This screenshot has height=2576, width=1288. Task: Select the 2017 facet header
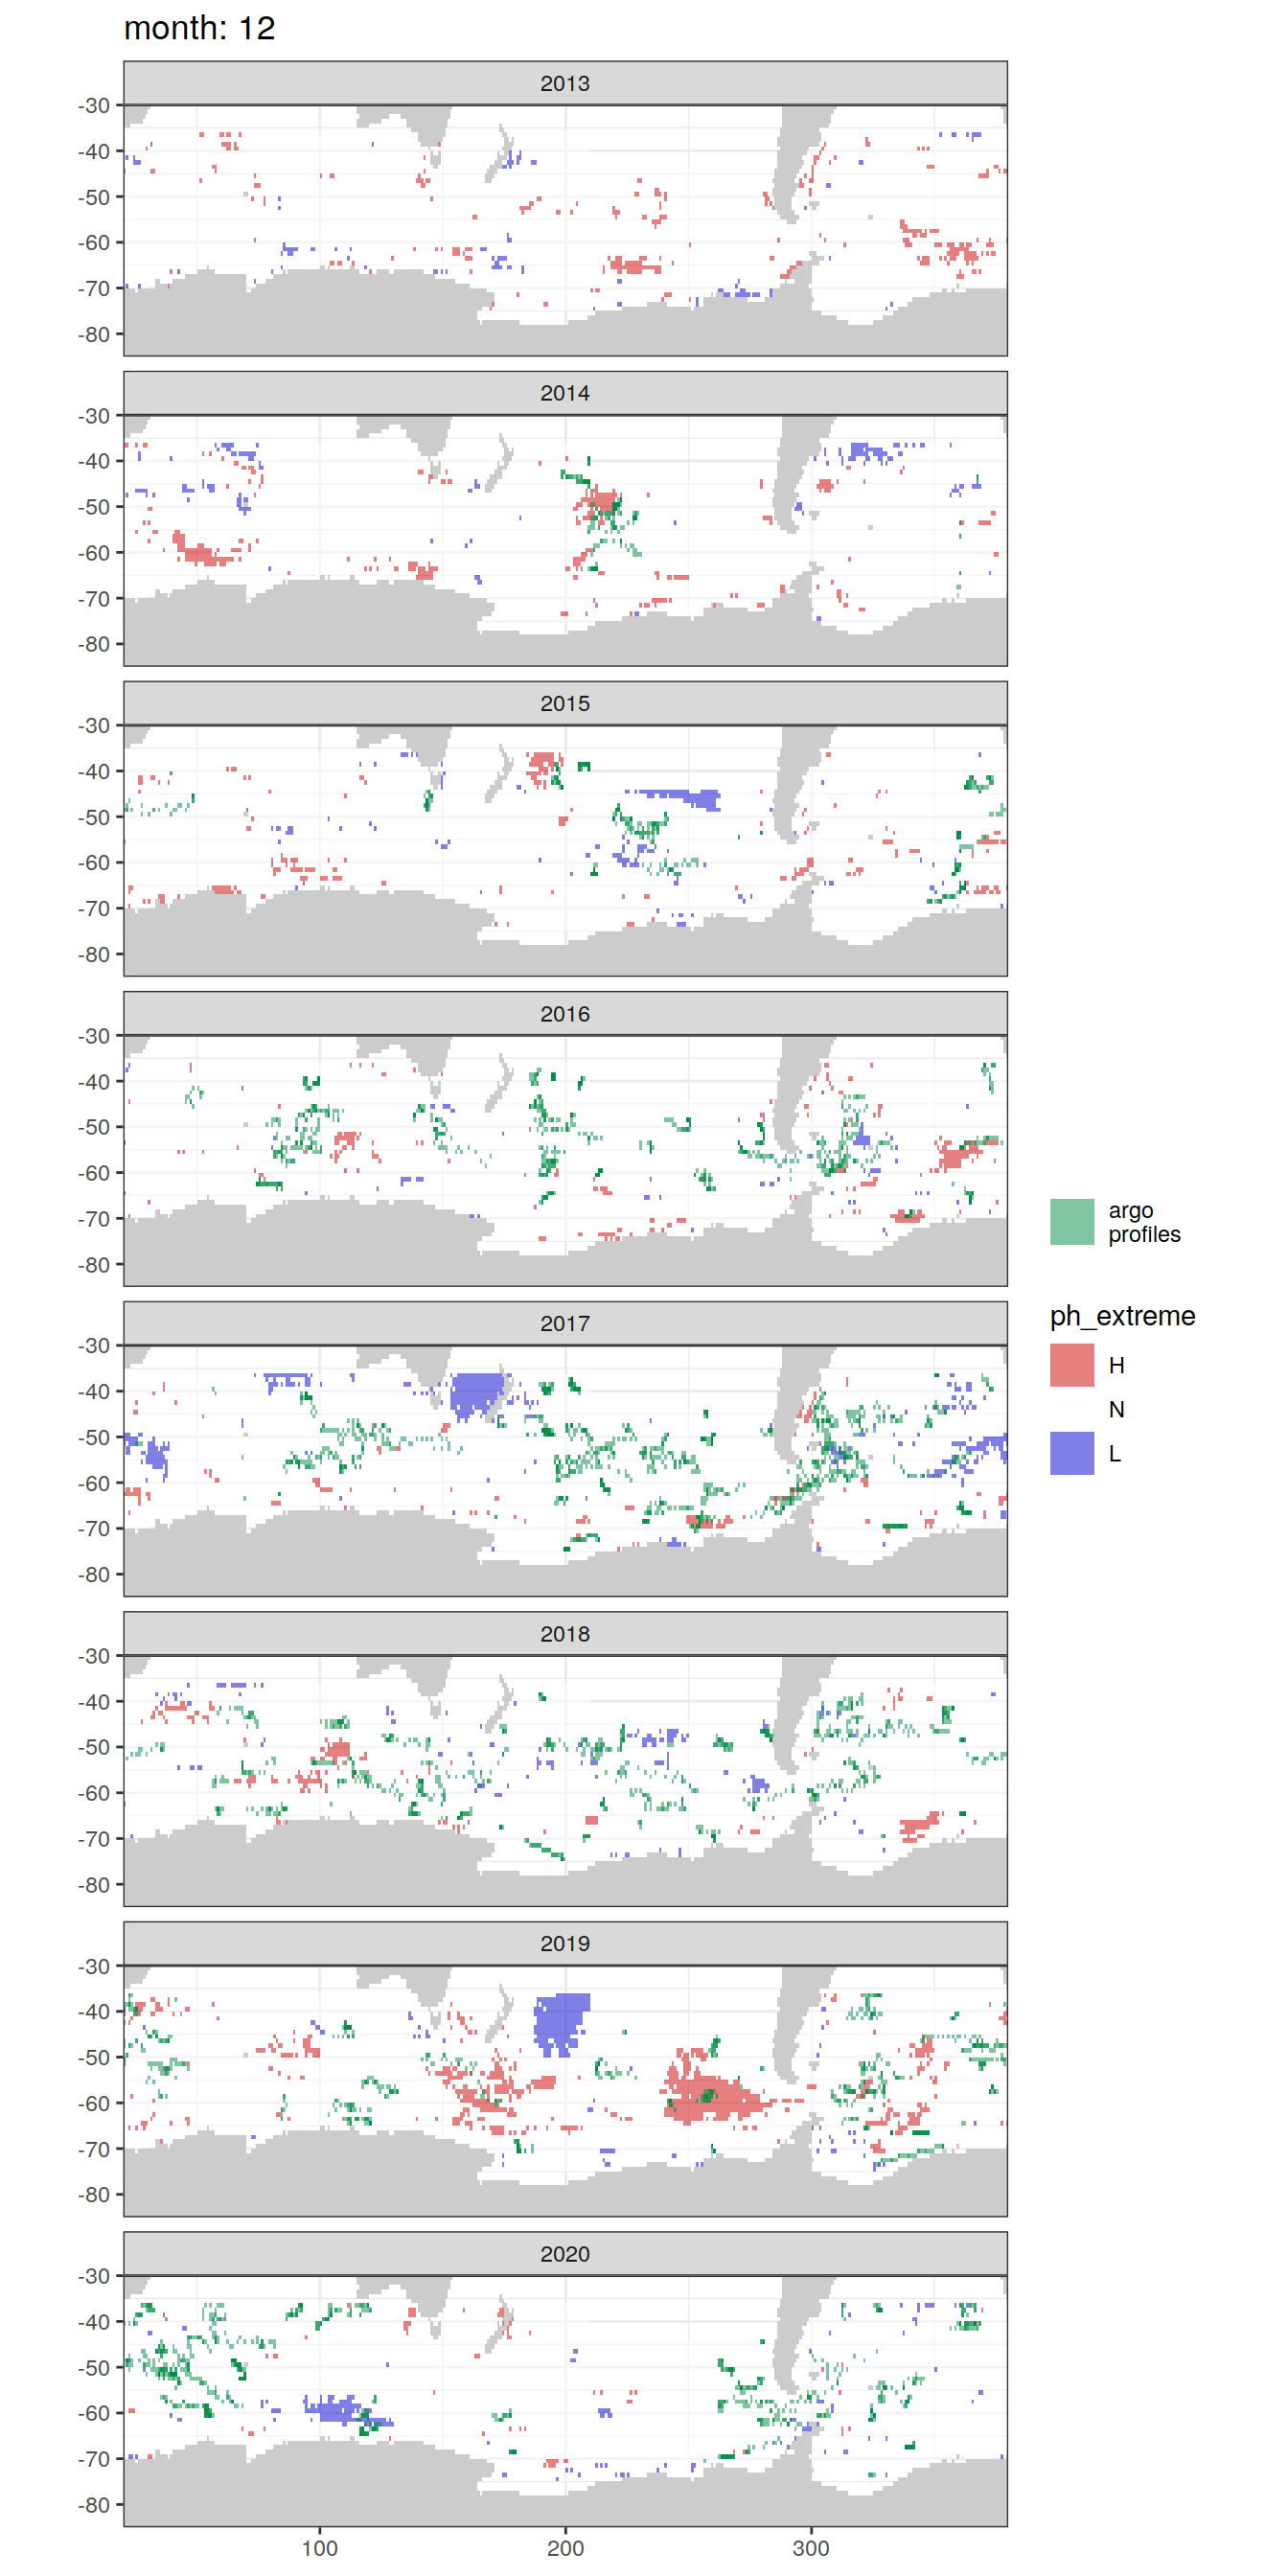(565, 1323)
